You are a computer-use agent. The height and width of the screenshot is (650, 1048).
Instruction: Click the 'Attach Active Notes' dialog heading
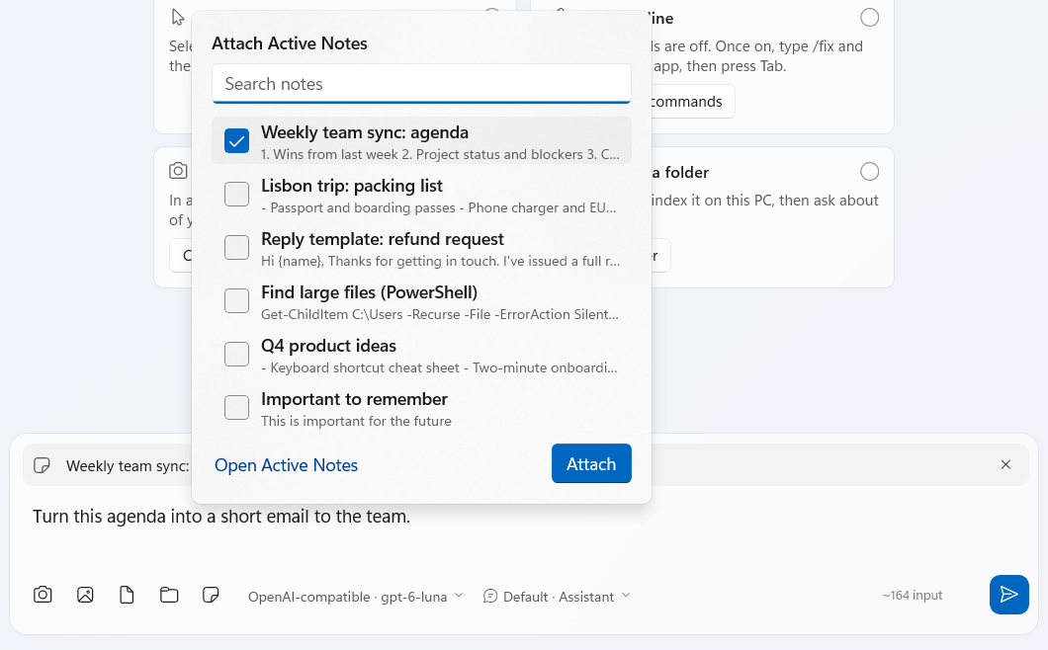point(290,43)
